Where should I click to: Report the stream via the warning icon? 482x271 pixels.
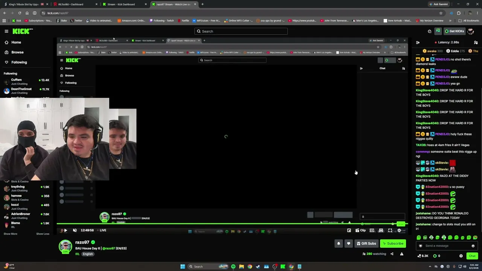[402, 254]
